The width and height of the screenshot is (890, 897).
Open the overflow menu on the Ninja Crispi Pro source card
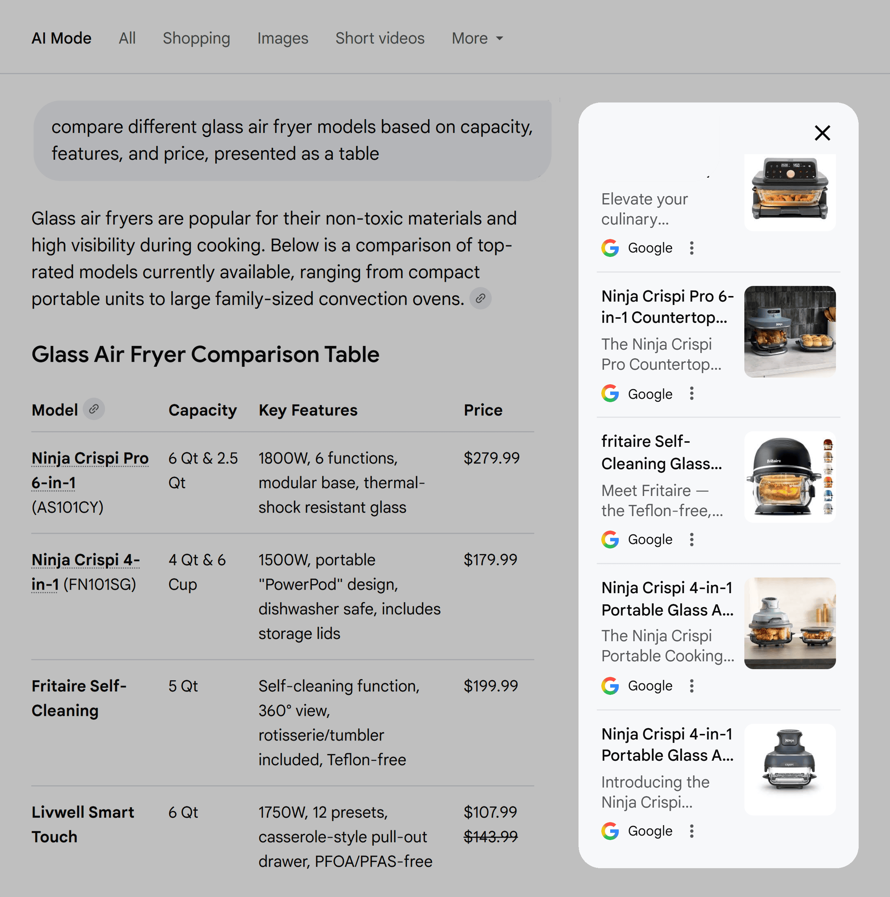(x=692, y=394)
